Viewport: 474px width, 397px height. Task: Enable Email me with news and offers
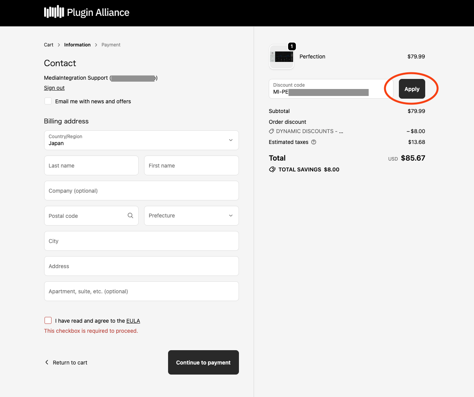point(48,101)
